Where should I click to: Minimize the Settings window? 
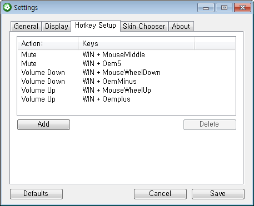206,8
